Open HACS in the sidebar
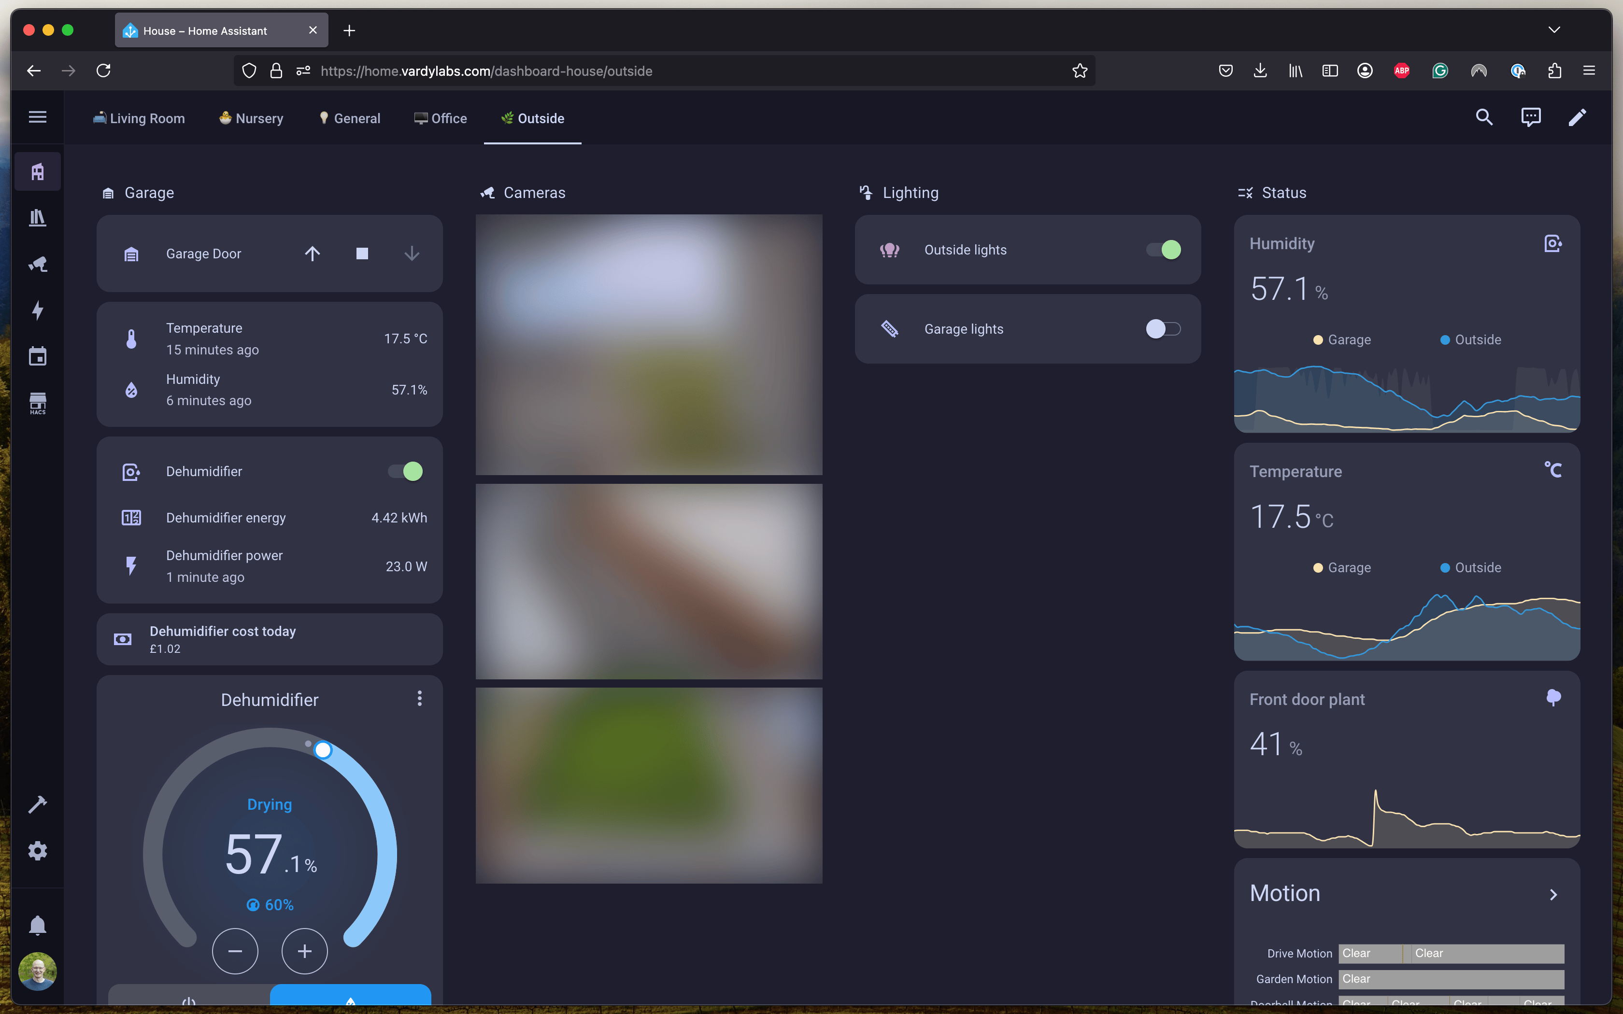1623x1014 pixels. 38,403
